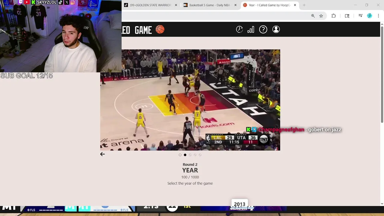Open the tab search icon in toolbar
The image size is (384, 216).
tap(347, 16)
